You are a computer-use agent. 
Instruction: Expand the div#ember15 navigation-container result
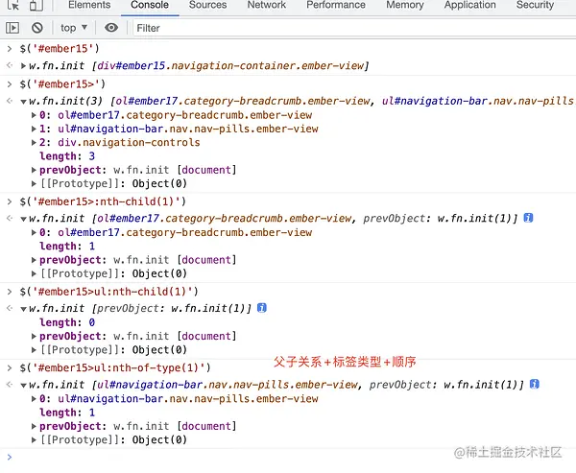pyautogui.click(x=23, y=66)
